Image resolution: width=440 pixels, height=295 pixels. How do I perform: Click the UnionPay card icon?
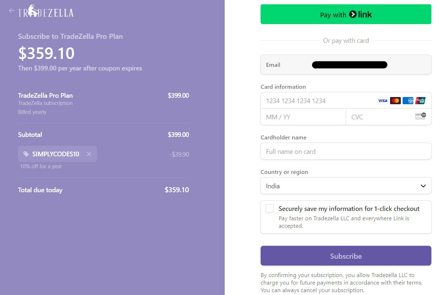click(420, 101)
